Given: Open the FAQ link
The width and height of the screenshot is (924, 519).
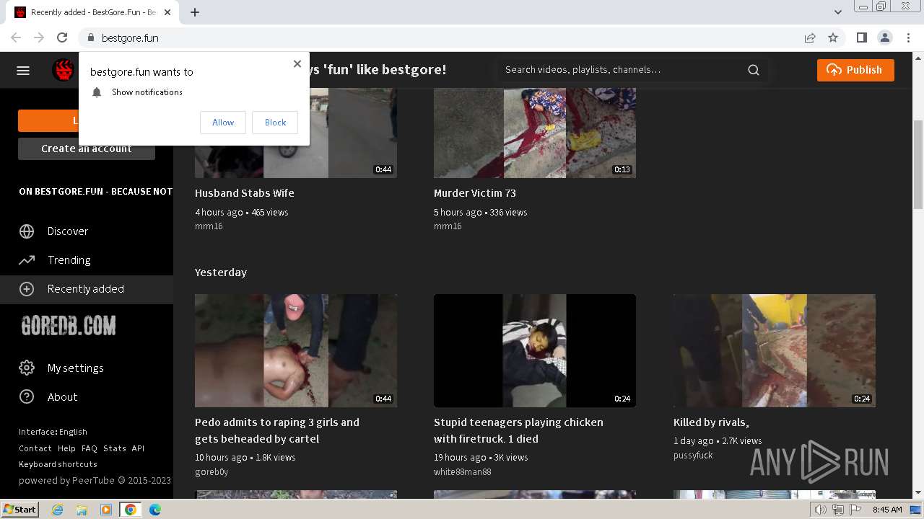Looking at the screenshot, I should point(90,448).
